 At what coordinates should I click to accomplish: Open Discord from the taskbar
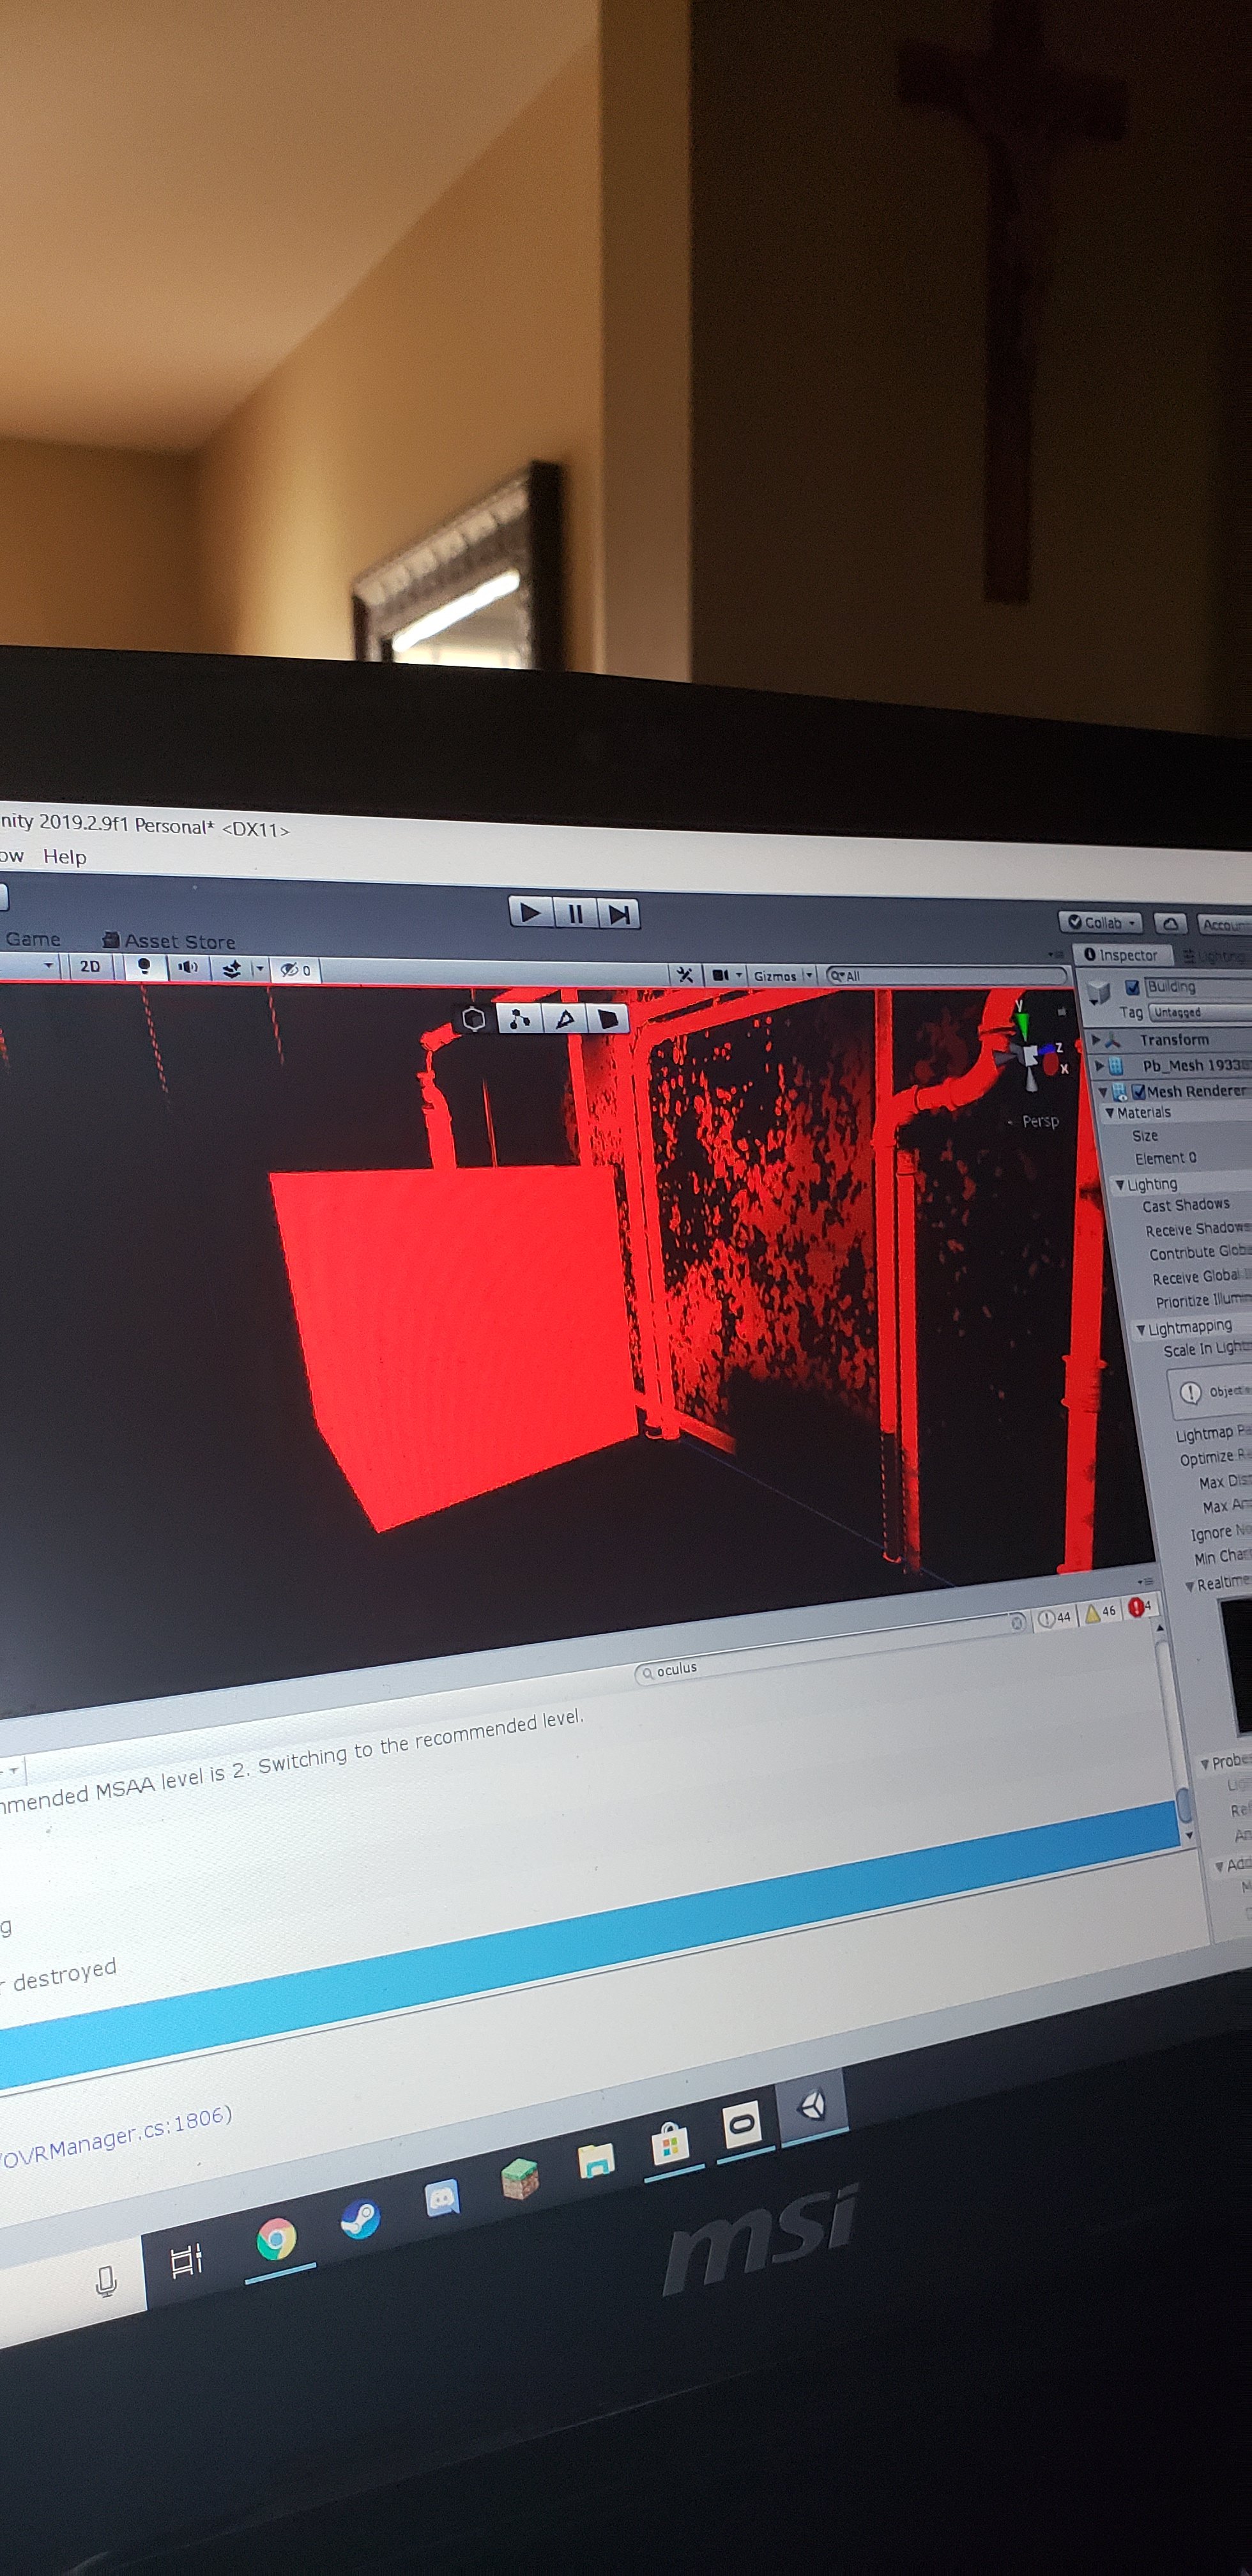pyautogui.click(x=442, y=2199)
